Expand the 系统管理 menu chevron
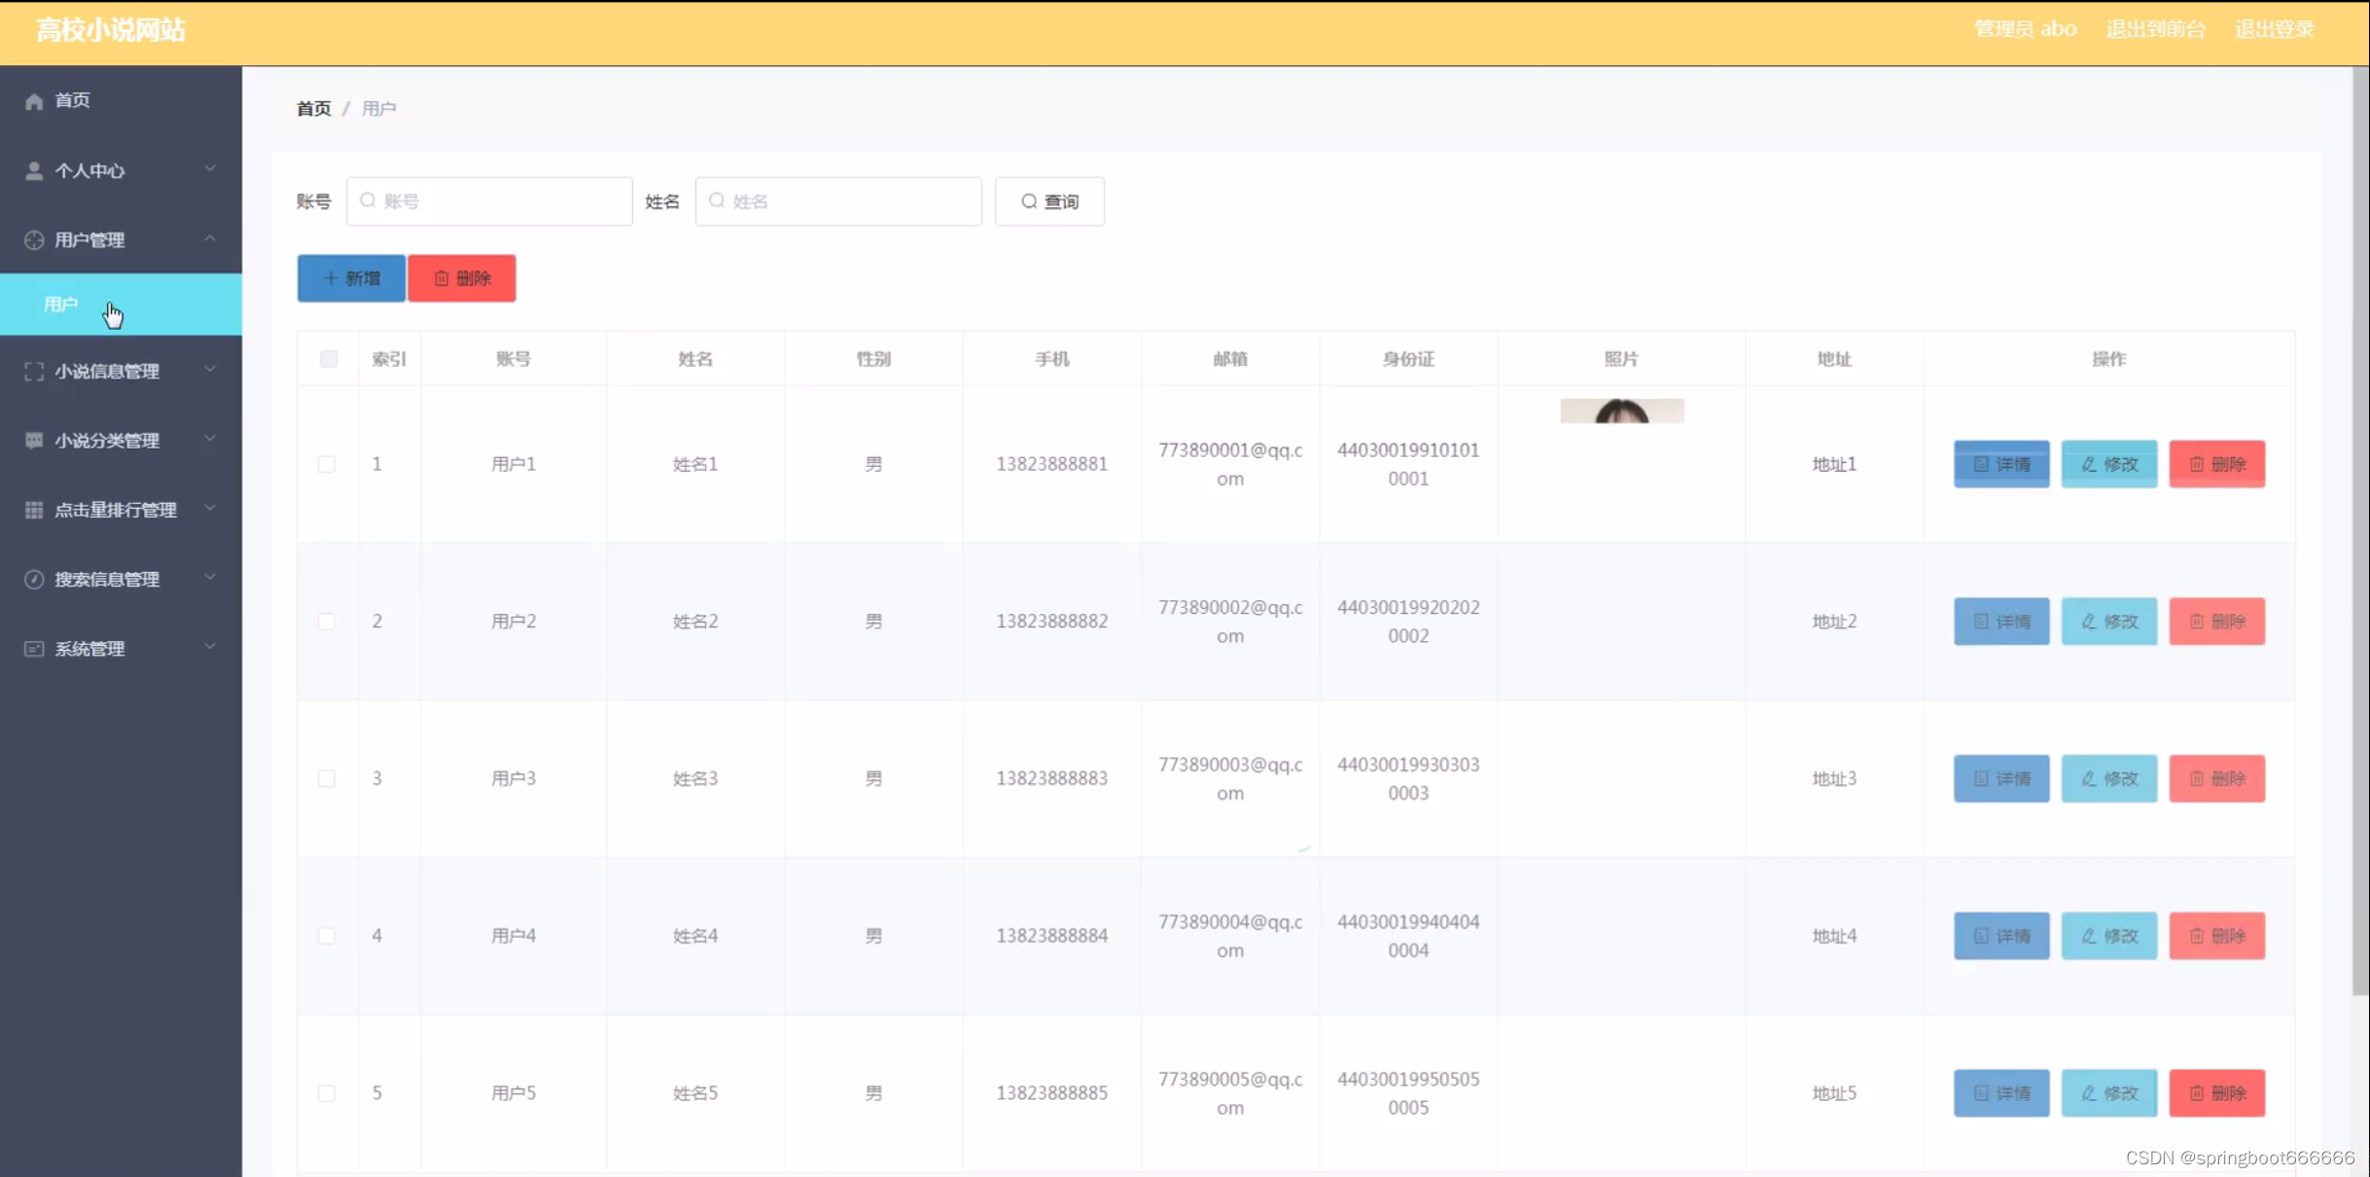The image size is (2370, 1177). (x=210, y=647)
